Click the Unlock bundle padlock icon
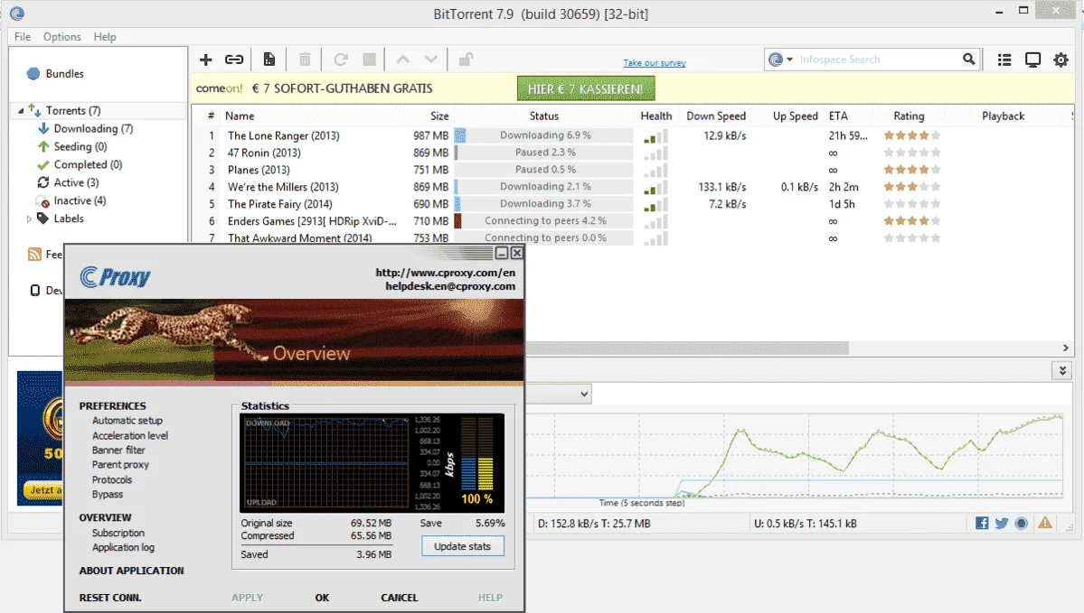 coord(466,60)
